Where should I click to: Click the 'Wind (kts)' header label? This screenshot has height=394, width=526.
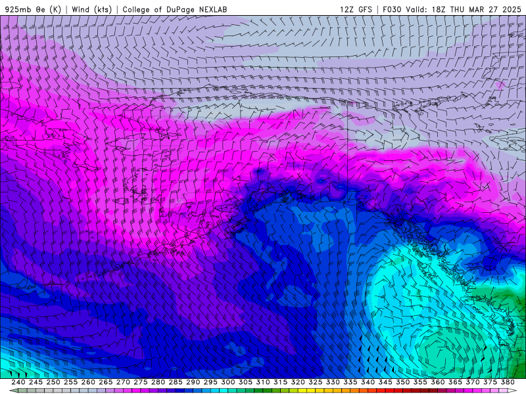(x=92, y=9)
